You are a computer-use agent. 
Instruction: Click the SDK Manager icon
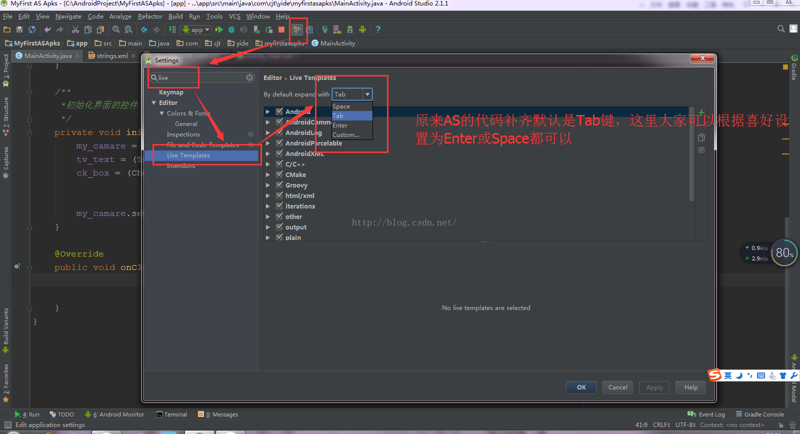350,29
